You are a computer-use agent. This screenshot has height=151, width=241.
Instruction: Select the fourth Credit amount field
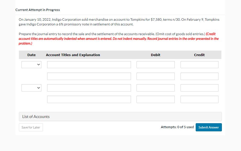[199, 99]
